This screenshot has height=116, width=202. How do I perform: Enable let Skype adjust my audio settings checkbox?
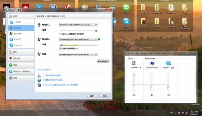coord(60,34)
